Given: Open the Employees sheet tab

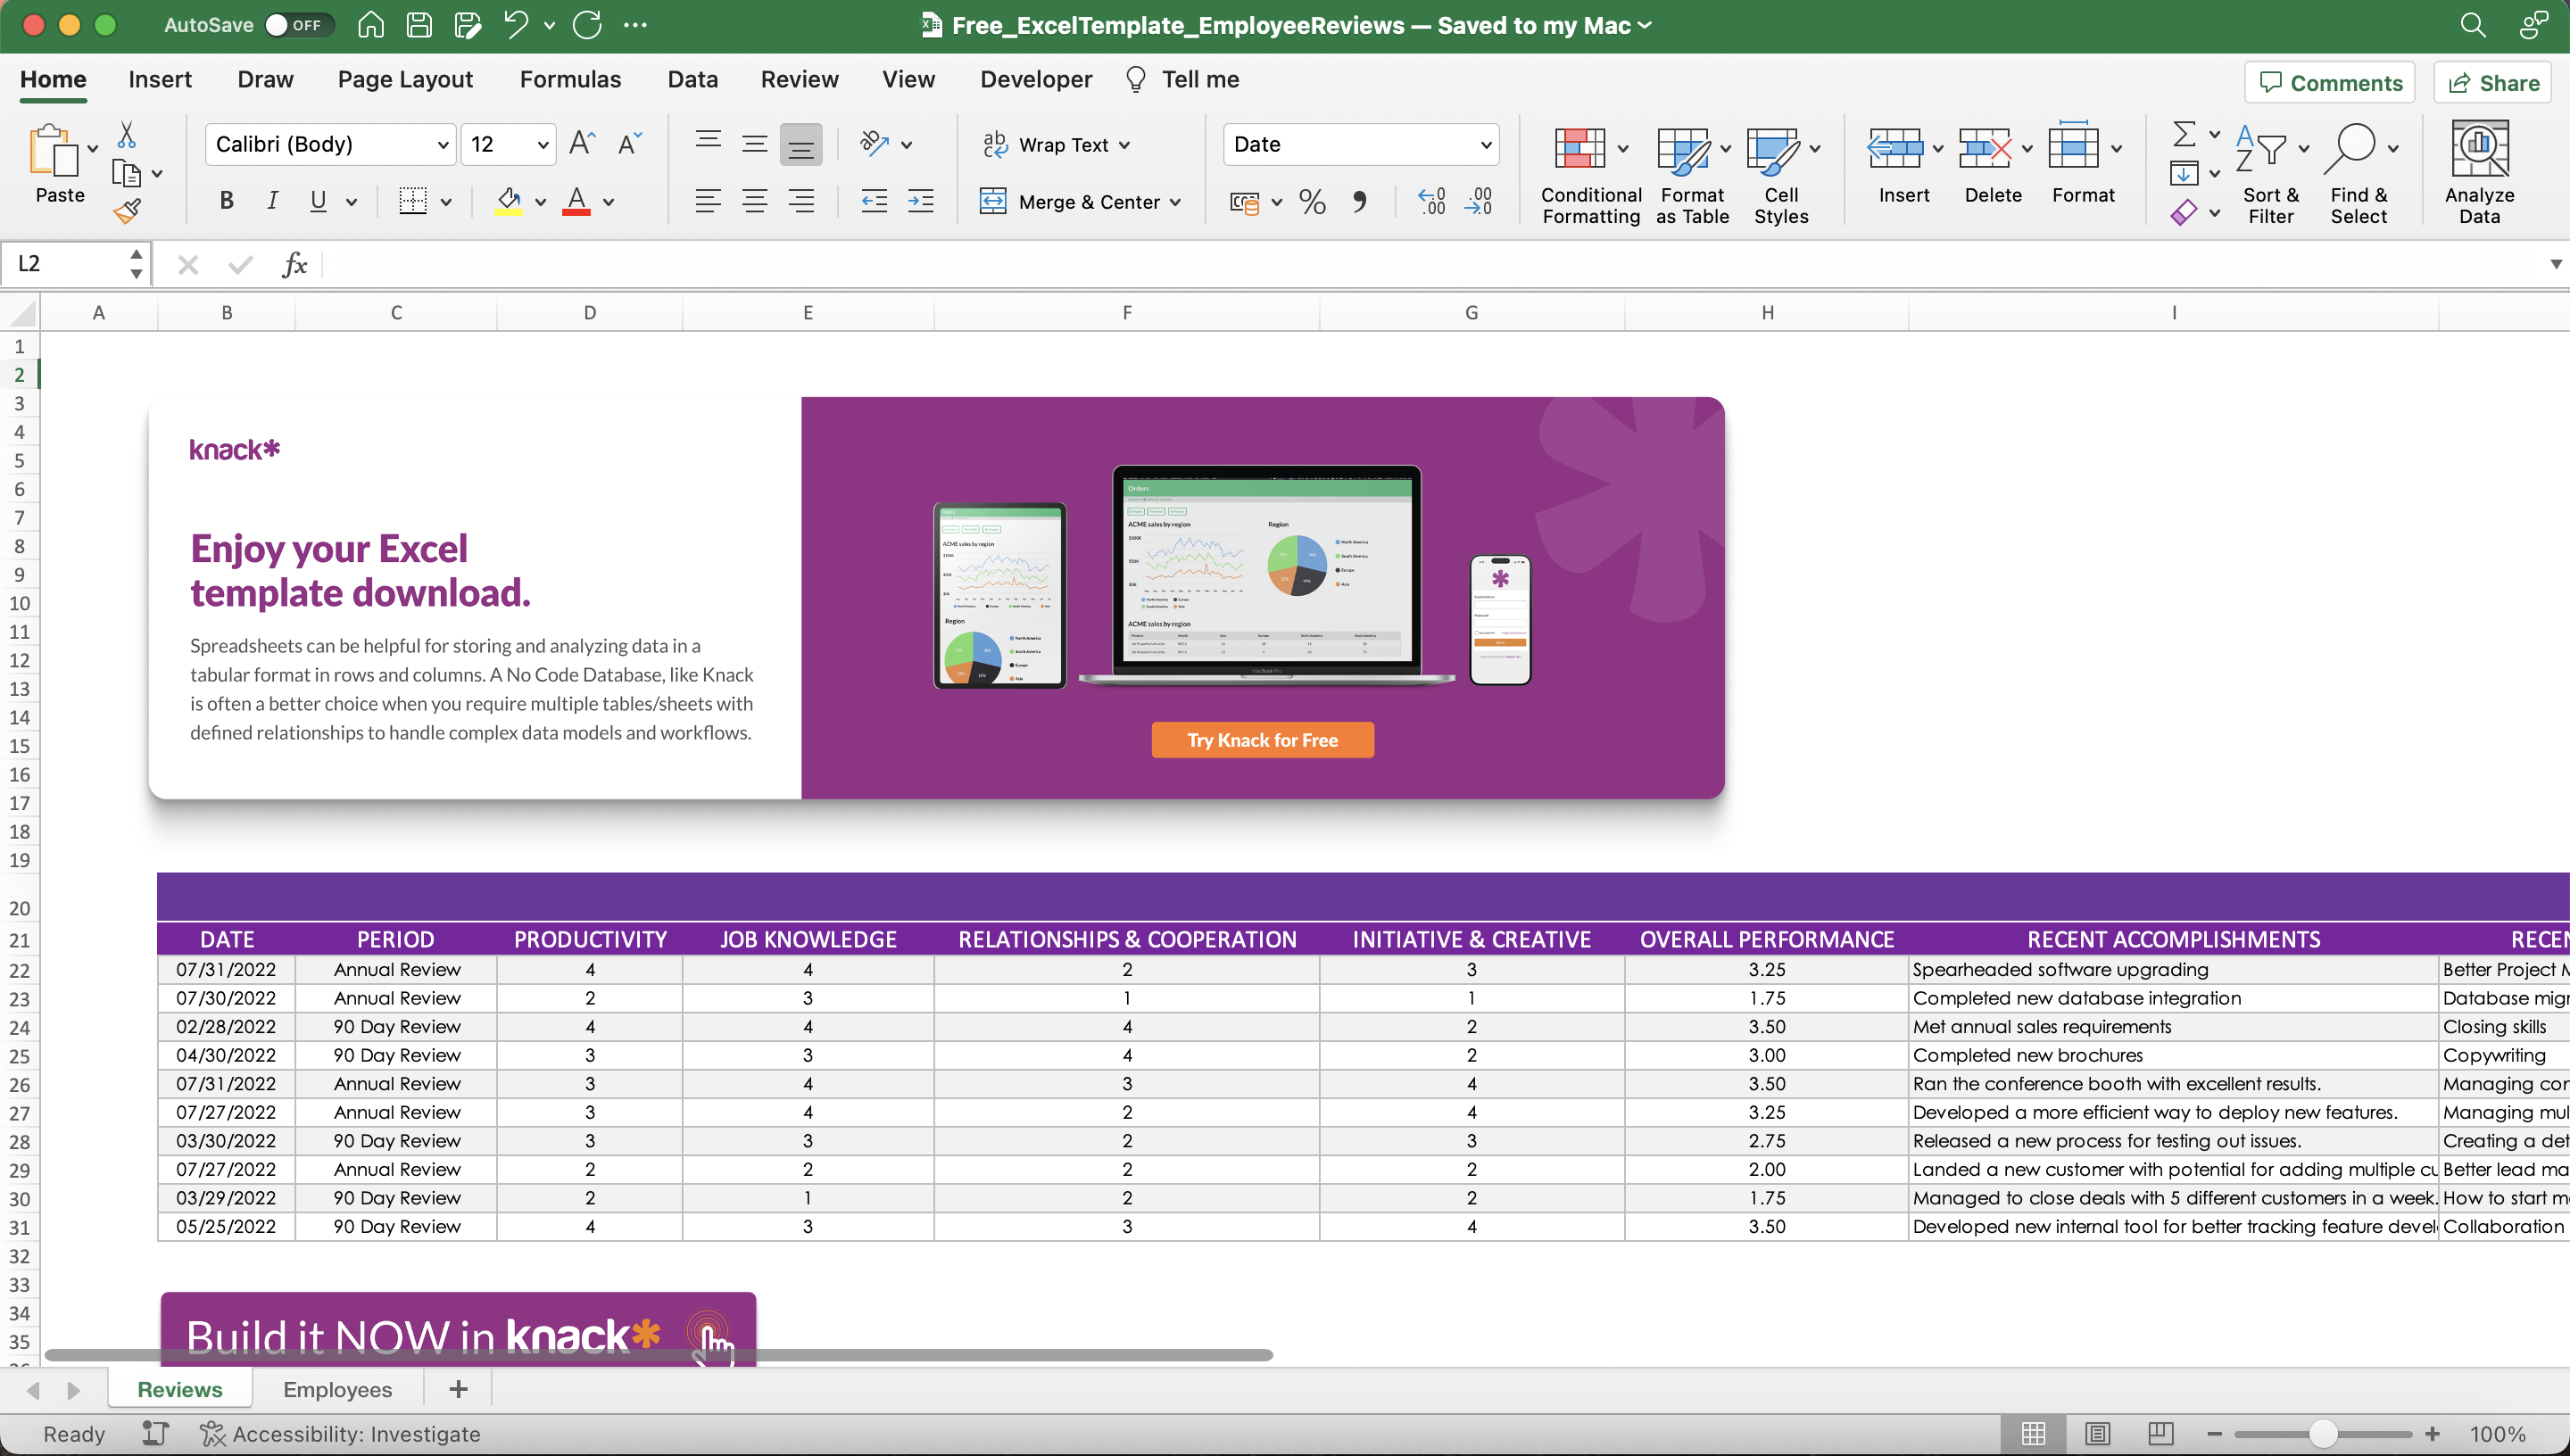Looking at the screenshot, I should [x=337, y=1389].
